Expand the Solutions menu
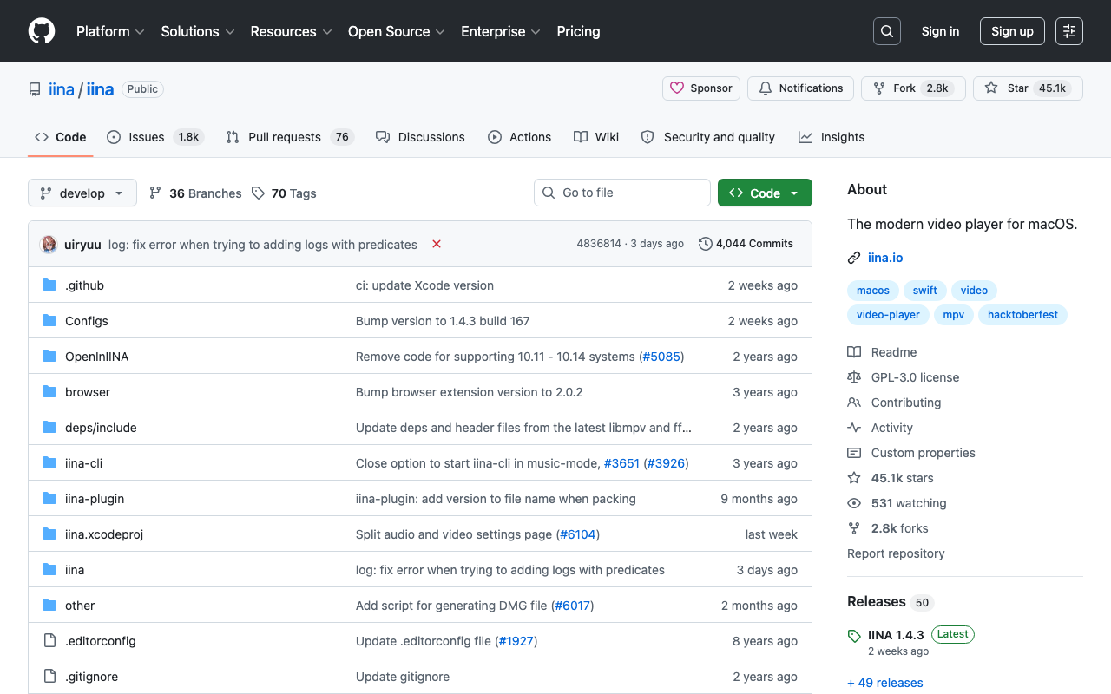Screen dimensions: 1111x694 click(x=198, y=31)
